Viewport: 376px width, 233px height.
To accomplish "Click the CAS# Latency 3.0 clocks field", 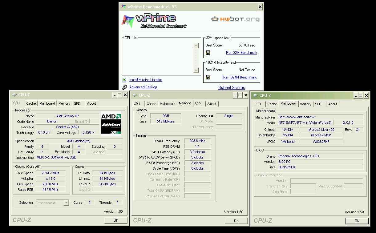I will (197, 152).
